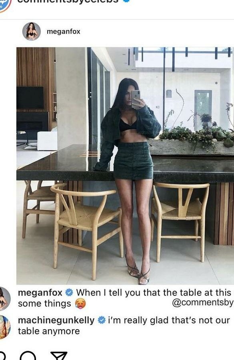The height and width of the screenshot is (360, 234).
Task: Tap verified badge next to meganfox caption name
Action: pyautogui.click(x=69, y=293)
